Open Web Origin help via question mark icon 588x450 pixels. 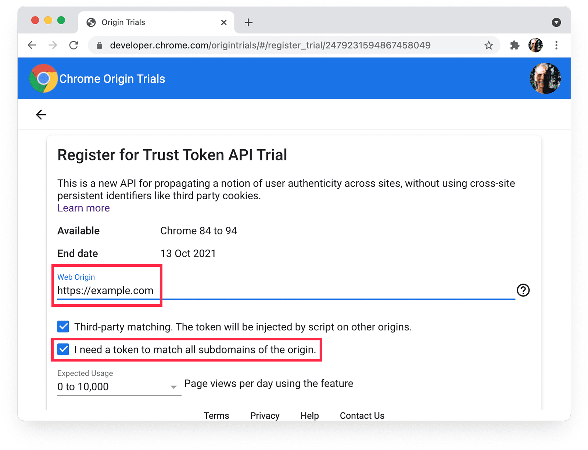tap(523, 290)
